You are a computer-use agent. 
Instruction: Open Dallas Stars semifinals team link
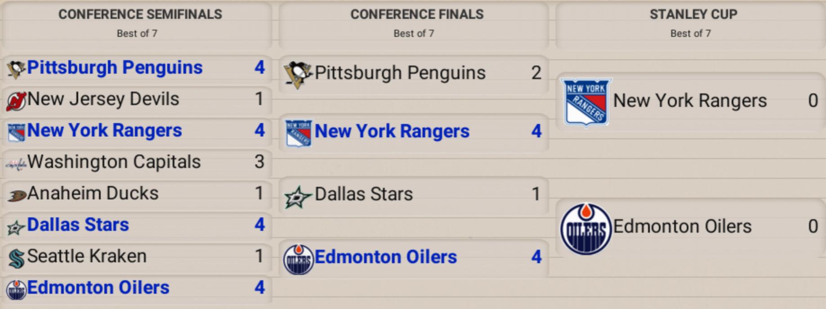(78, 225)
